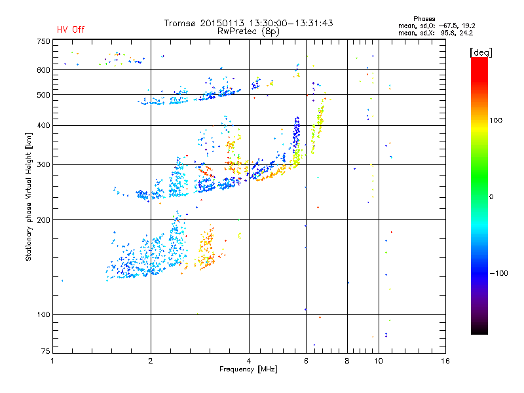Click the y-axis tick label "500"
This screenshot has height=393, width=524.
(43, 95)
